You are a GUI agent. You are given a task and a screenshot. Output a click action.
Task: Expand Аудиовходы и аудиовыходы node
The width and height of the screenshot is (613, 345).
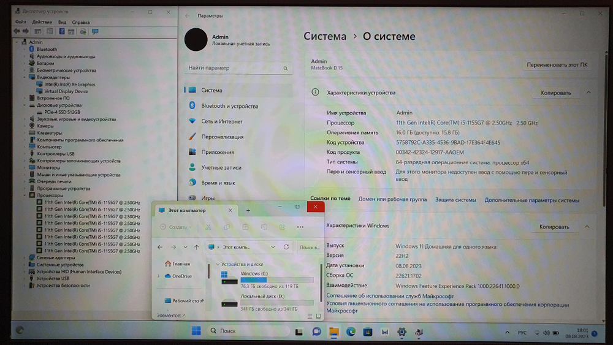(x=25, y=56)
